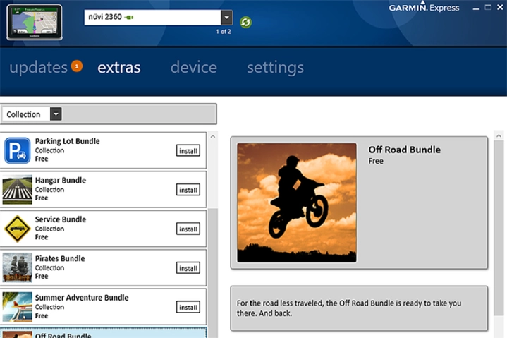The width and height of the screenshot is (507, 338).
Task: Click the orange updates notification badge
Action: [77, 66]
